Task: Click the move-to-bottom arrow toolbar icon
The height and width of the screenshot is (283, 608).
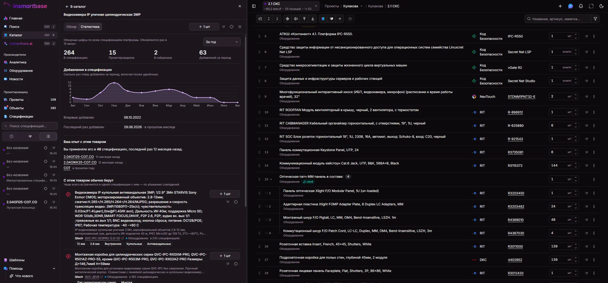Action: [x=313, y=19]
